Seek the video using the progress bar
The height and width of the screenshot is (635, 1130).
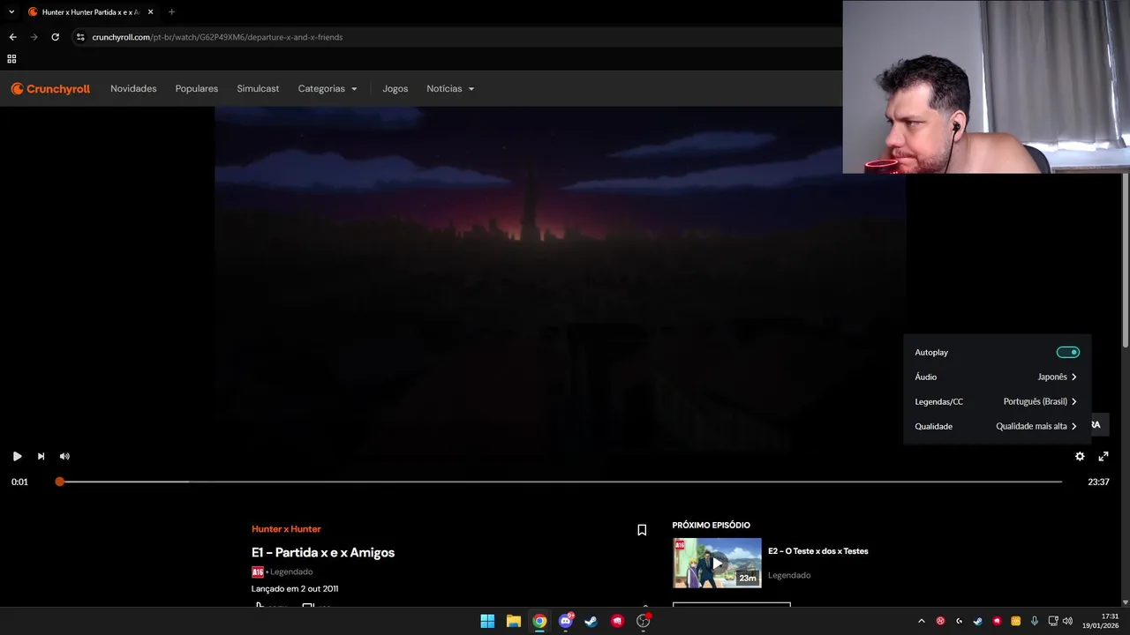click(561, 482)
